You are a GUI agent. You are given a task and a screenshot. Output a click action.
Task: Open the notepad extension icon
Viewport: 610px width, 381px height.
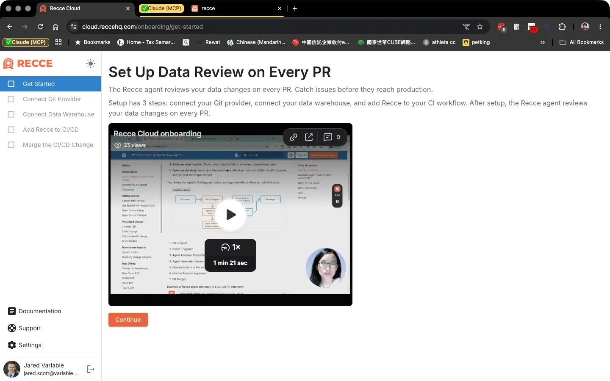pos(516,27)
